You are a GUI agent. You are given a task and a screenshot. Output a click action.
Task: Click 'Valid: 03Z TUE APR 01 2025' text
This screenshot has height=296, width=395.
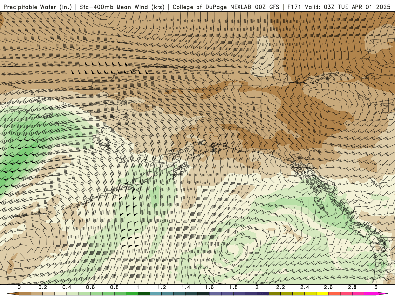click(x=348, y=7)
